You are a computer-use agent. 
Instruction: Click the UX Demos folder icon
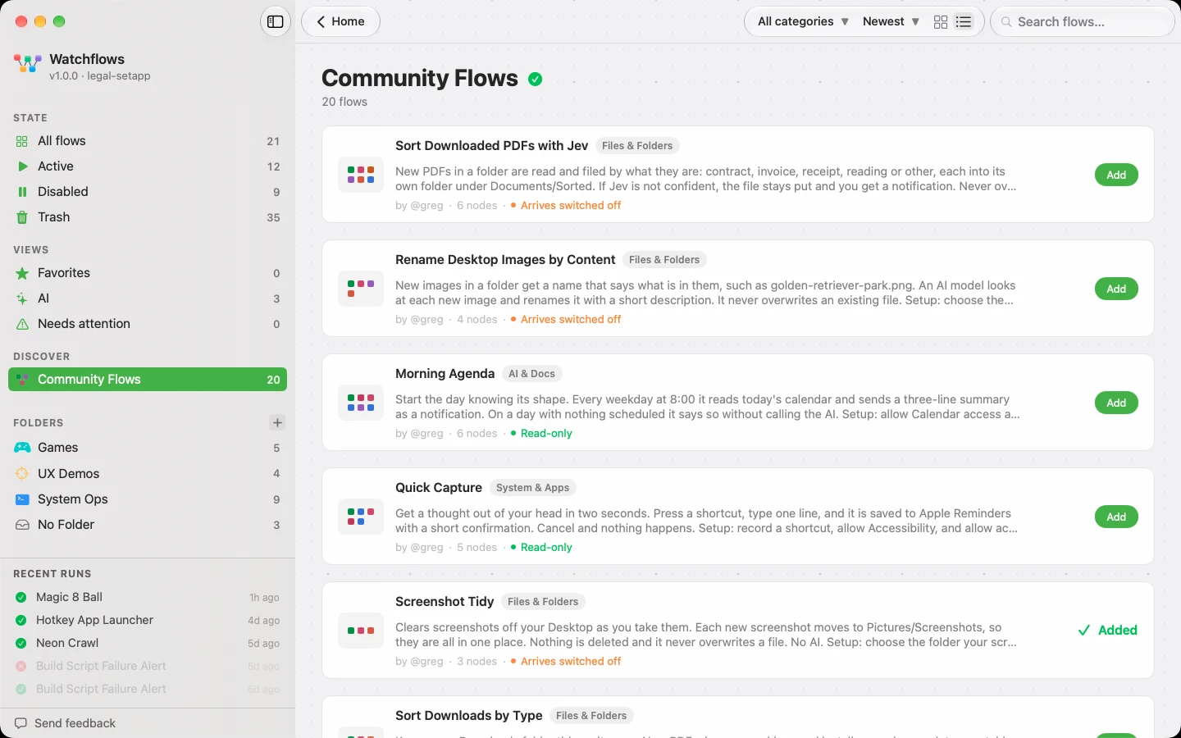point(22,474)
